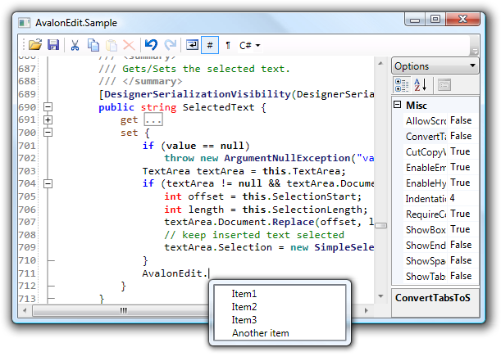Viewport: 501px width, 361px height.
Task: Collapse the Misc property category
Action: point(399,105)
